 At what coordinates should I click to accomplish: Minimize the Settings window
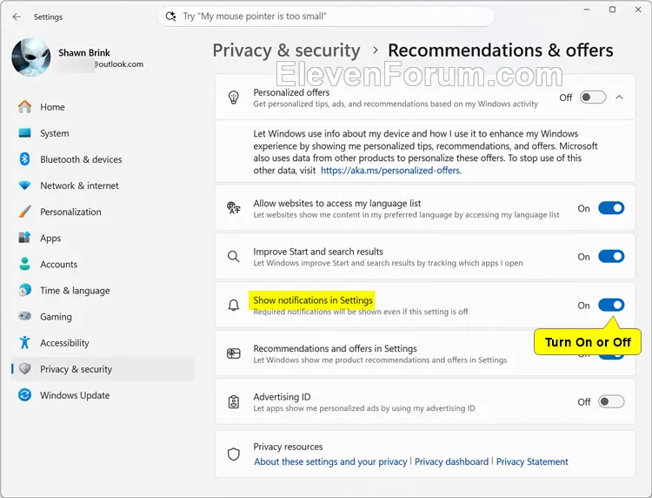click(x=587, y=10)
